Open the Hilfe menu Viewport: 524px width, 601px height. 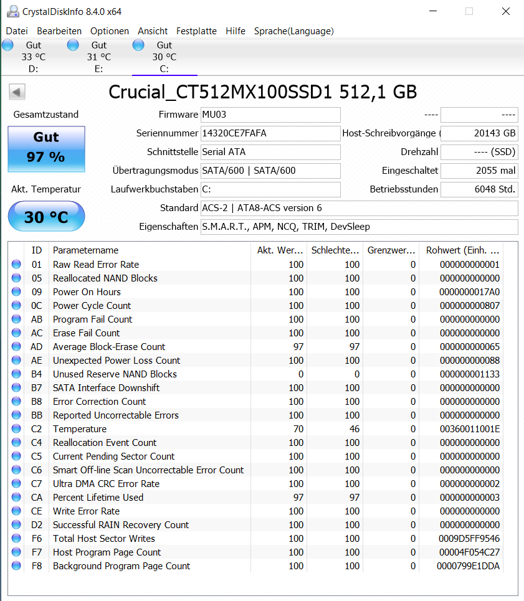[236, 31]
